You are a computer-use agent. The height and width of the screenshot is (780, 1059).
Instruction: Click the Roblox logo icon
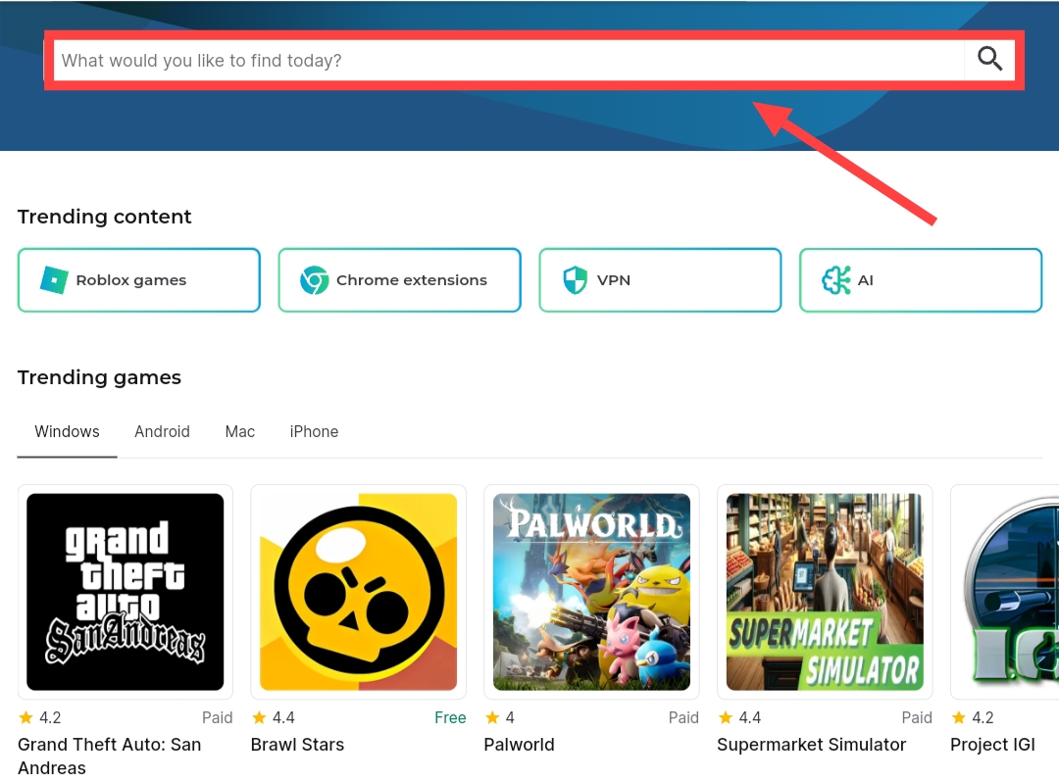click(54, 280)
